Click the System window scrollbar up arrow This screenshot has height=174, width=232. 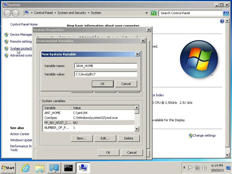(227, 21)
